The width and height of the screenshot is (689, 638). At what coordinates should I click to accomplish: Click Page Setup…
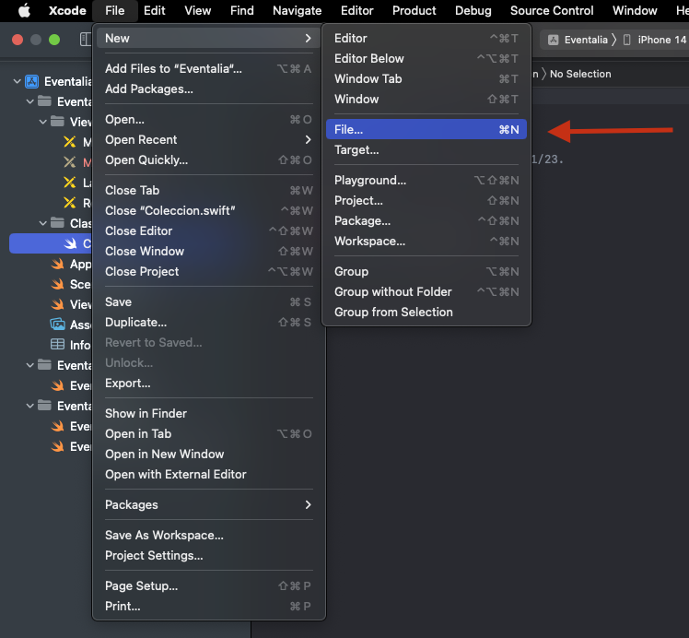[x=209, y=585]
